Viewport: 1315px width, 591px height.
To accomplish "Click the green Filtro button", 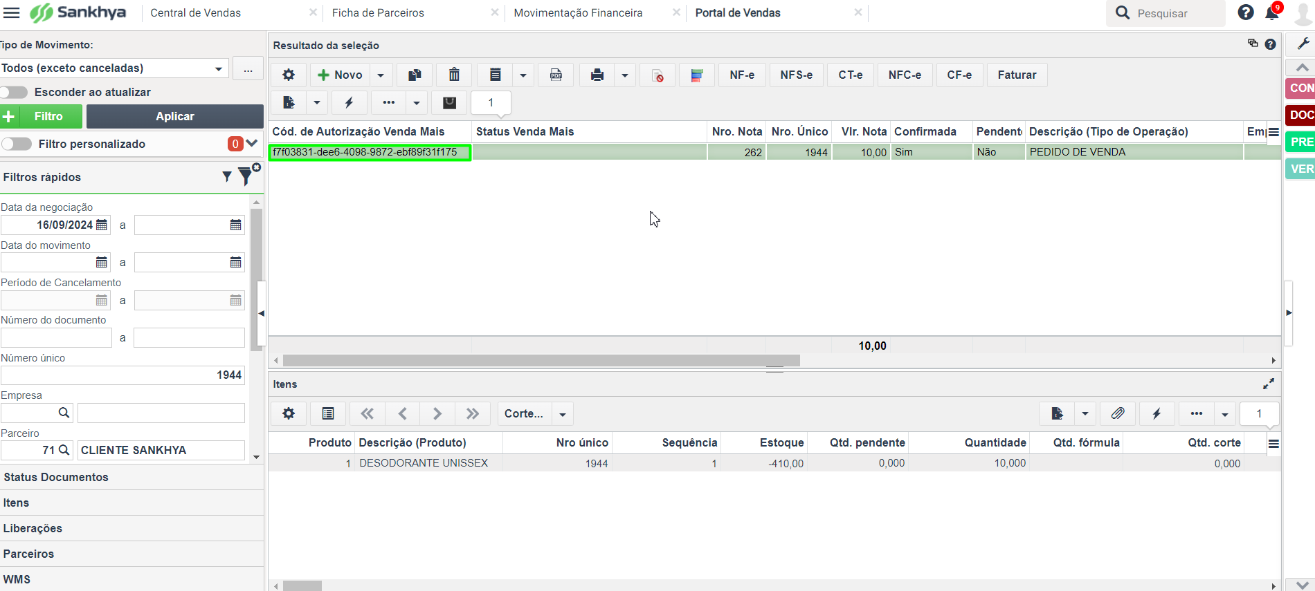I will [41, 116].
